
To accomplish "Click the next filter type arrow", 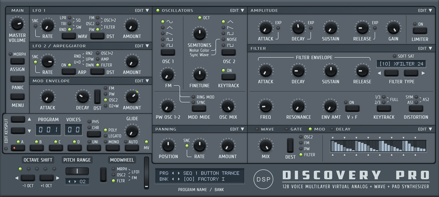I will tap(423, 73).
